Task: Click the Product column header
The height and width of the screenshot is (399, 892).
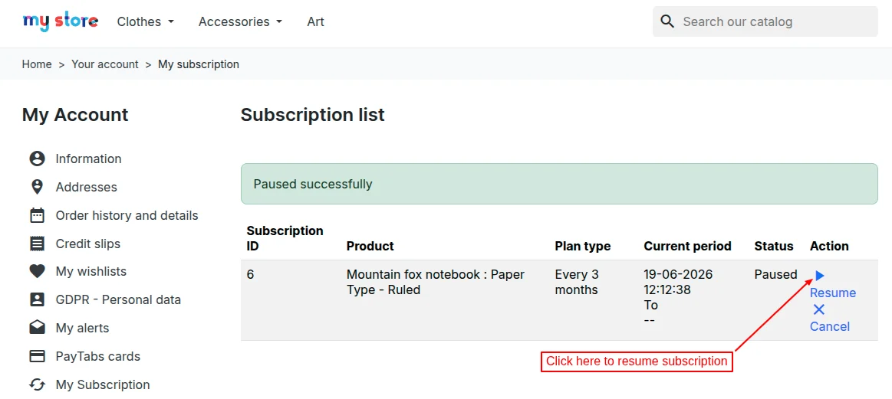Action: pyautogui.click(x=370, y=246)
